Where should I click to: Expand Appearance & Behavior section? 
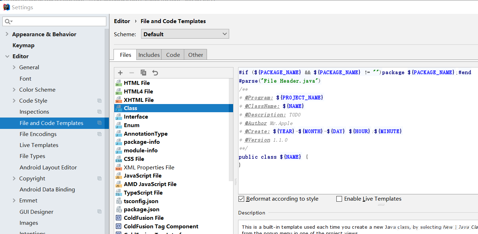pos(7,34)
